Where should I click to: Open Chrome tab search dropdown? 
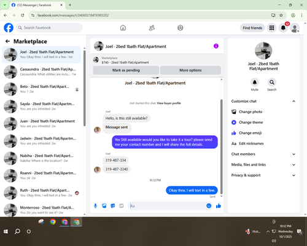click(5, 5)
